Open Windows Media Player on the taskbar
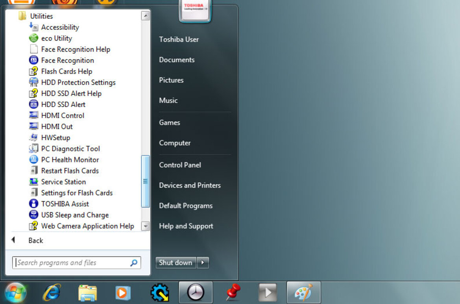460x304 pixels. 123,293
